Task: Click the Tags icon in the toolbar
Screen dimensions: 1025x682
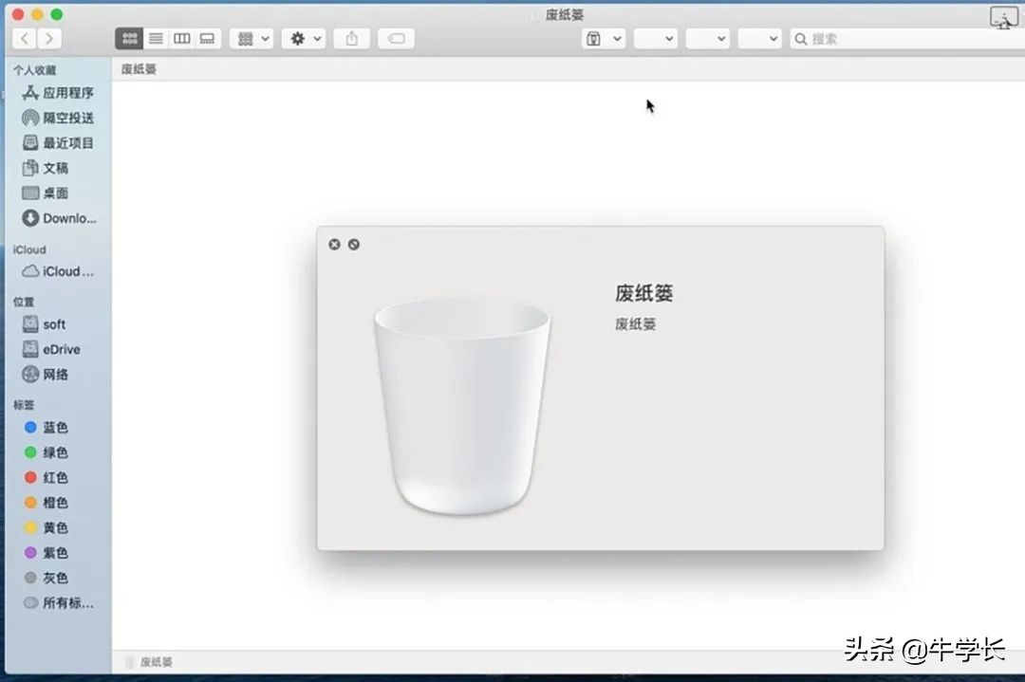Action: (x=396, y=38)
